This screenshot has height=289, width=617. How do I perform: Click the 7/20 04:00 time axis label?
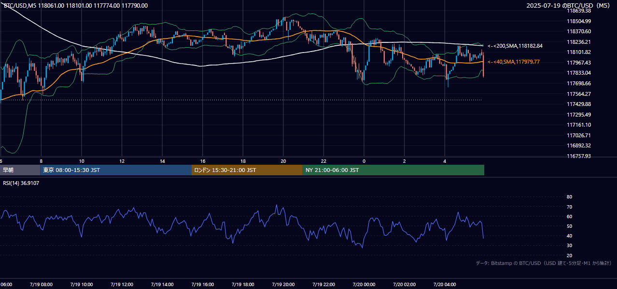tap(445, 284)
